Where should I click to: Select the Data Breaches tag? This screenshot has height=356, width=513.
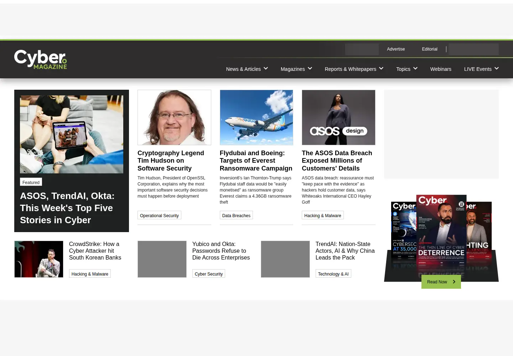click(236, 215)
